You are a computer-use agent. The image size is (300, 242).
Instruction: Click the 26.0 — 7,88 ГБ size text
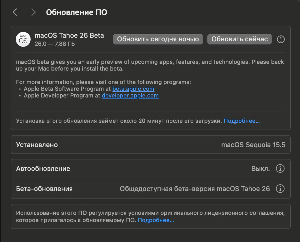pos(55,44)
